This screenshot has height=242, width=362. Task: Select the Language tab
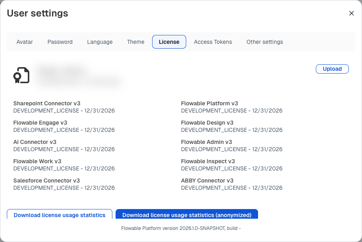pyautogui.click(x=100, y=42)
